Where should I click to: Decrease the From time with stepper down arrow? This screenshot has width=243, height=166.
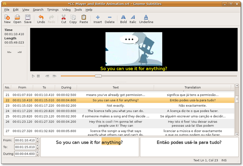tap(37, 142)
